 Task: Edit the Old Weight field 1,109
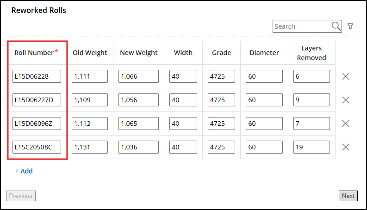90,100
